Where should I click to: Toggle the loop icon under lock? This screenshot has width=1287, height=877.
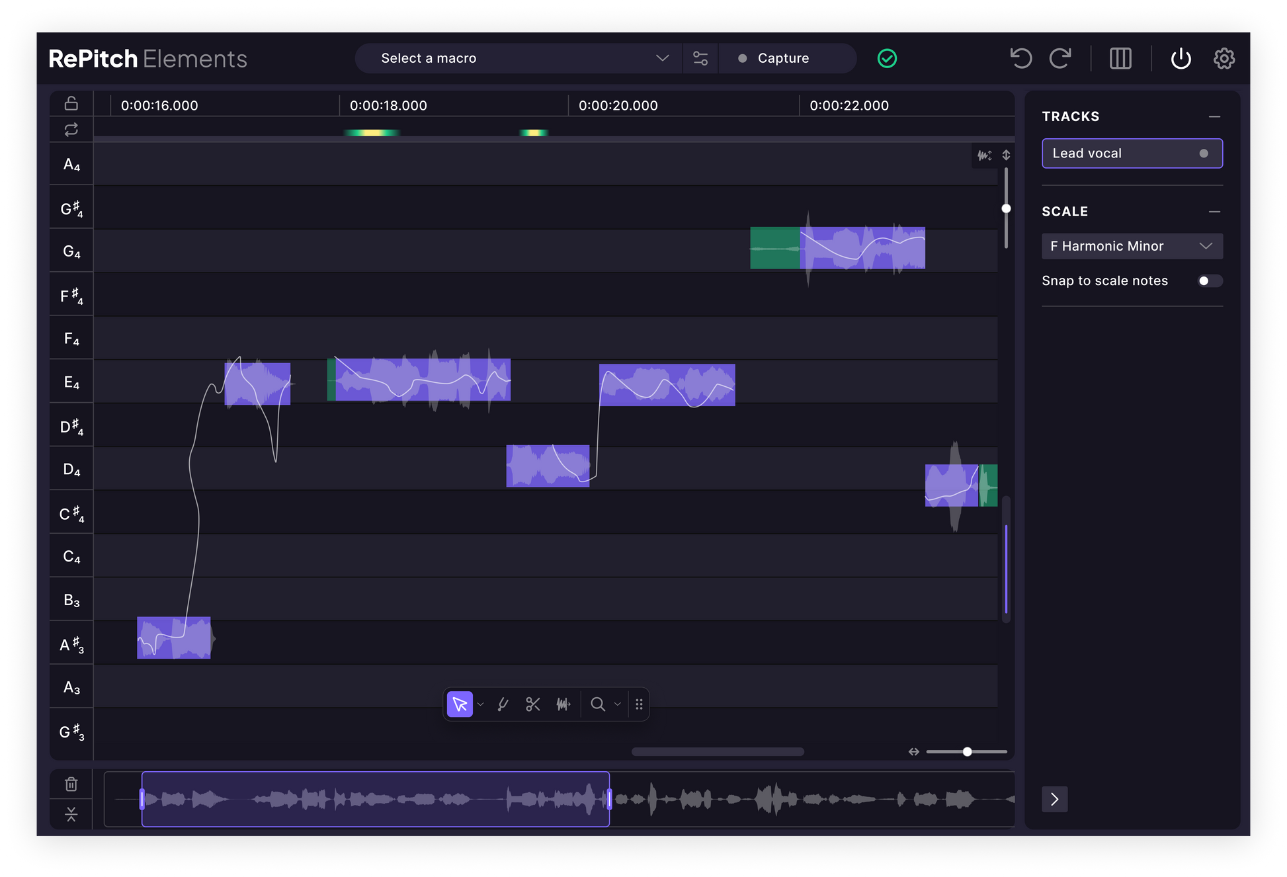pos(71,130)
